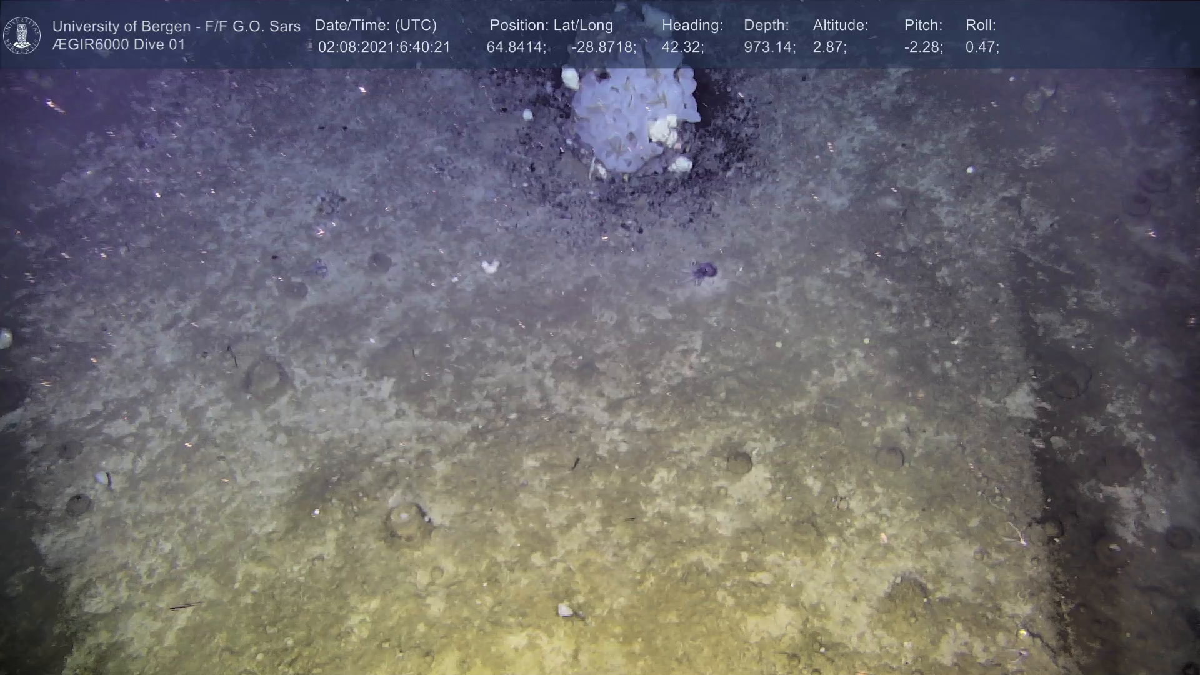Click the 'University of Bergen - F/F G.O. Sars' title
The height and width of the screenshot is (675, 1200).
coord(176,26)
